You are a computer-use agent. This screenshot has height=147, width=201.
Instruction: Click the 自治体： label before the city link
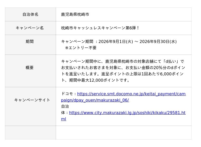tap(65, 110)
